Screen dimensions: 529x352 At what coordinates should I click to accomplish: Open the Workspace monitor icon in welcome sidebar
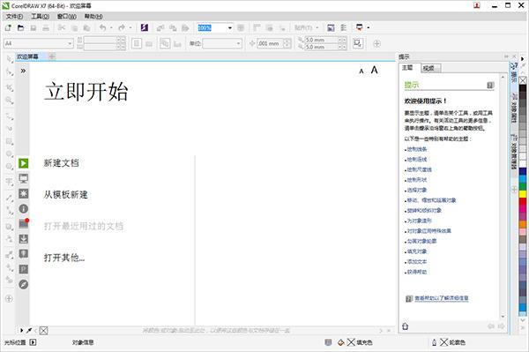(x=23, y=178)
